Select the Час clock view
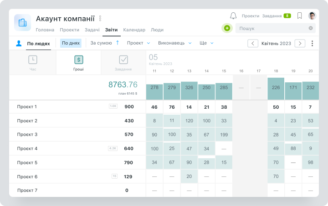The height and width of the screenshot is (206, 328). (x=33, y=63)
